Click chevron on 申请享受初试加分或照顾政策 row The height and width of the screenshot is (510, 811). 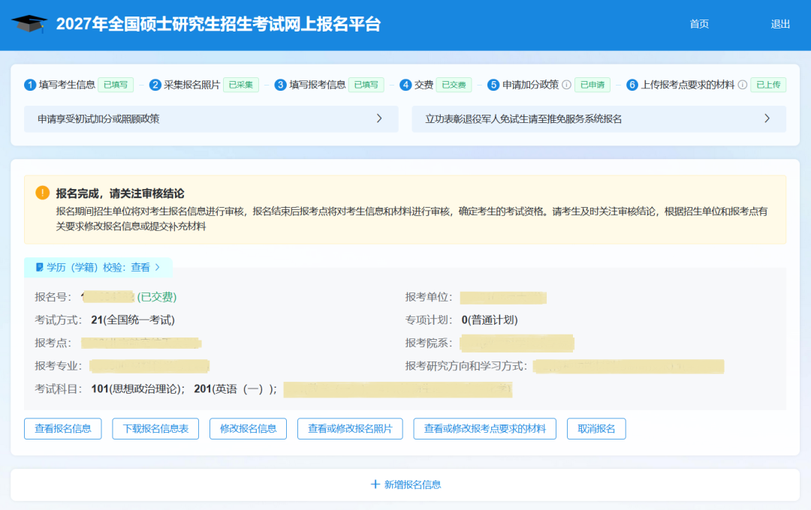tap(379, 118)
